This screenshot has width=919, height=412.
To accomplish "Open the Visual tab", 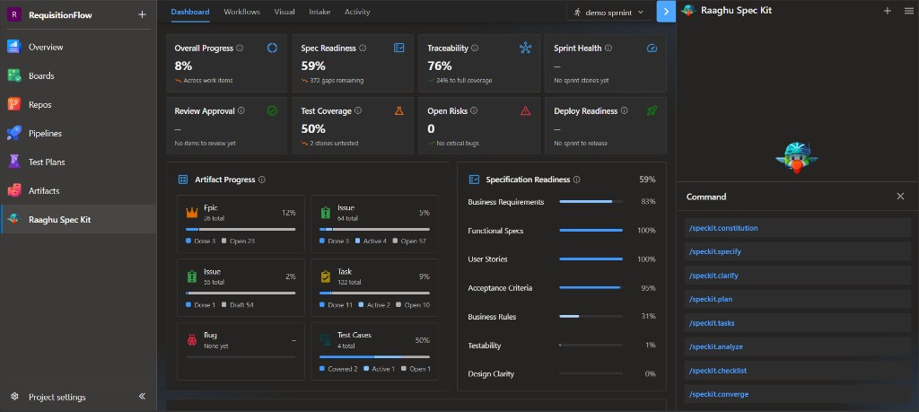I will click(x=284, y=12).
